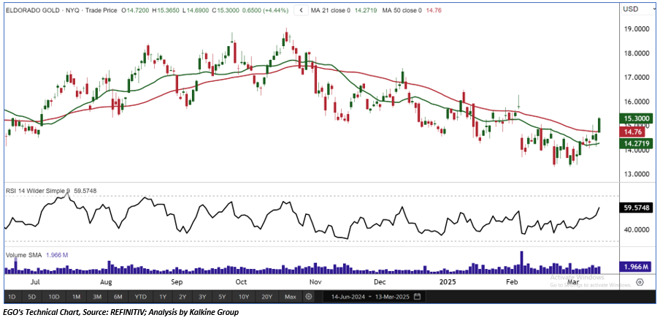Screen dimensions: 660x323
Task: Open the date range calendar icon
Action: click(417, 297)
